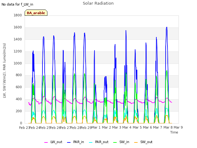Click the 1400 y-axis tick label

pyautogui.click(x=18, y=39)
